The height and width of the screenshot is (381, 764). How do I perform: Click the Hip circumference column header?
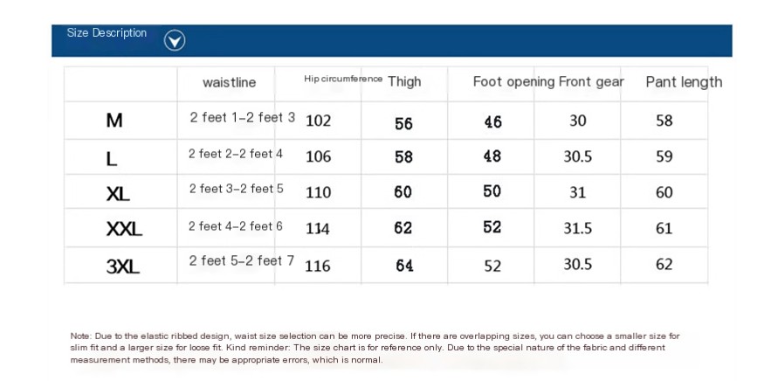pyautogui.click(x=343, y=79)
